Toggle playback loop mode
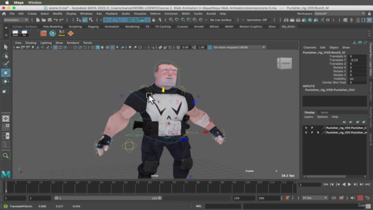This screenshot has height=210, width=373. pyautogui.click(x=334, y=198)
